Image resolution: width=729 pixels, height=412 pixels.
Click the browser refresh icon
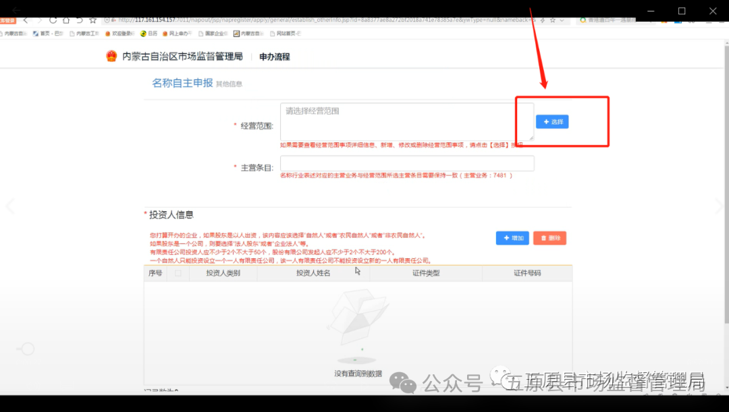click(52, 20)
